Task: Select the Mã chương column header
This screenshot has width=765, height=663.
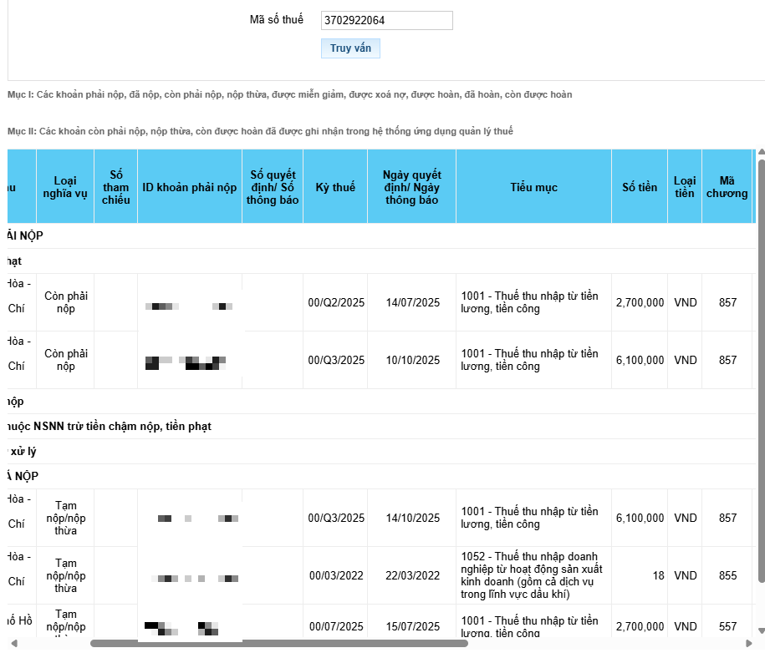Action: 727,188
